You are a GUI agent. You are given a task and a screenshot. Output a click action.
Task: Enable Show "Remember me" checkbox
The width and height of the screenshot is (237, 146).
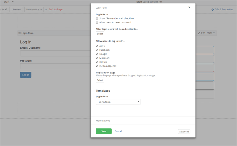point(97,19)
